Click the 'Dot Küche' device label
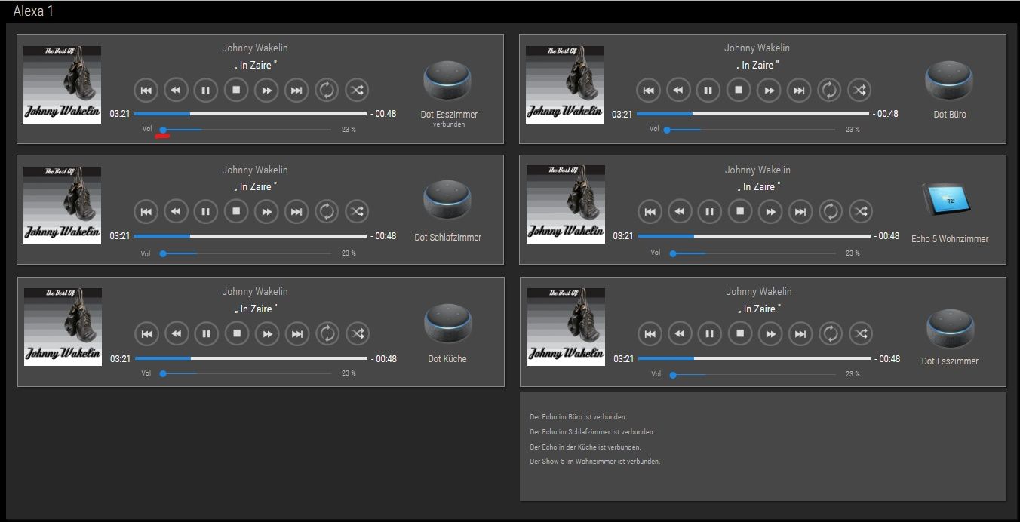The width and height of the screenshot is (1020, 522). [447, 358]
